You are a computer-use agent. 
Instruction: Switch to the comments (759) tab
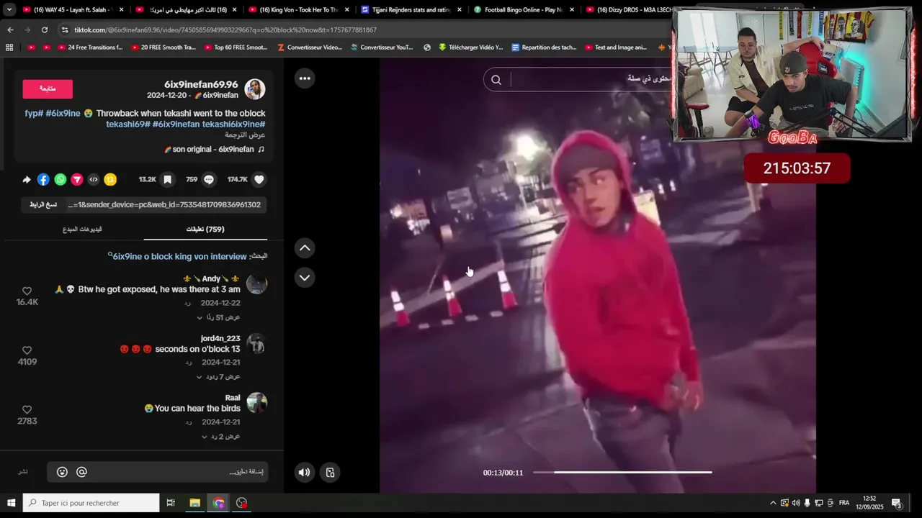coord(205,230)
